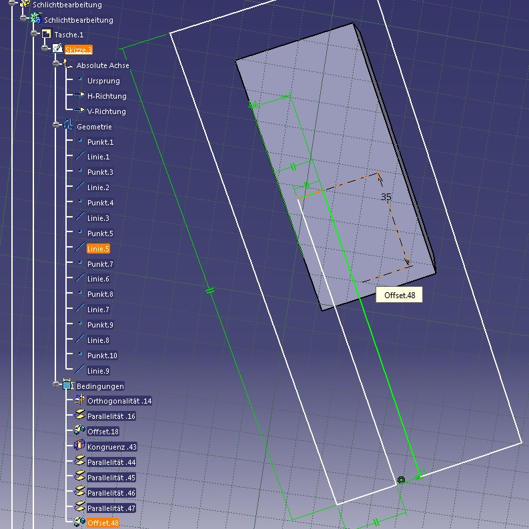
Task: Click the Orthogonalität .14 constraint icon
Action: tap(79, 400)
